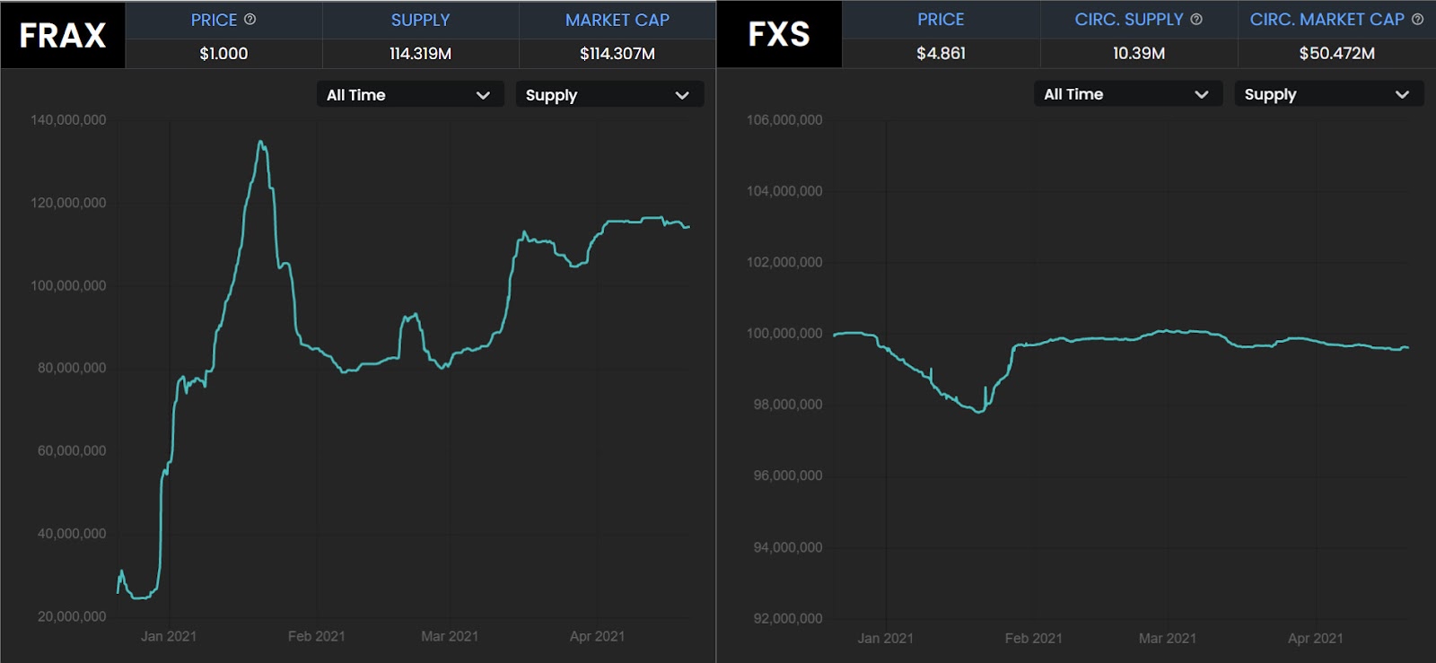Click the FRAX logo label

[63, 35]
